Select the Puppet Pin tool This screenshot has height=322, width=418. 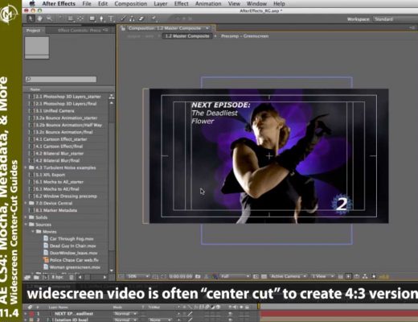154,19
